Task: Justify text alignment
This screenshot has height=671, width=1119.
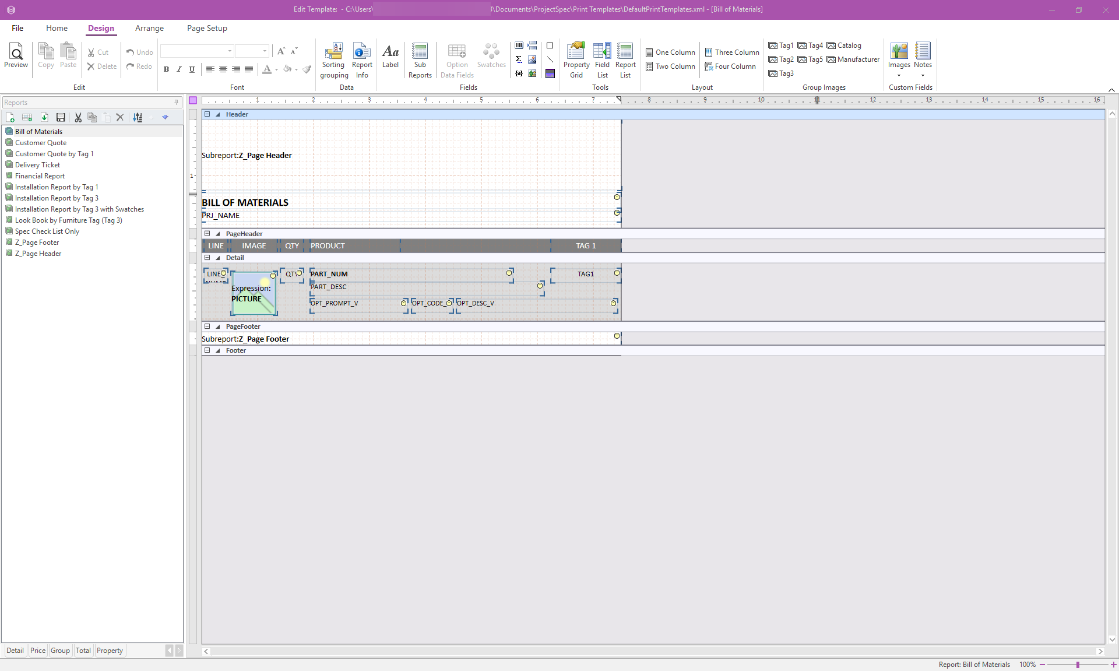Action: pos(249,69)
